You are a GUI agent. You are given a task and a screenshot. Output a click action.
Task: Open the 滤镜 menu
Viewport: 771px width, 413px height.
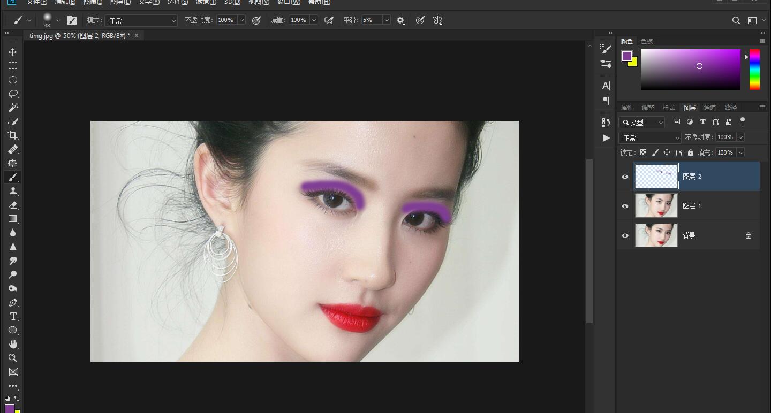click(x=206, y=3)
